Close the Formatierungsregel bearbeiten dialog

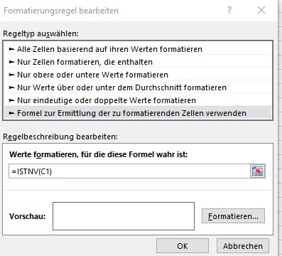point(261,10)
